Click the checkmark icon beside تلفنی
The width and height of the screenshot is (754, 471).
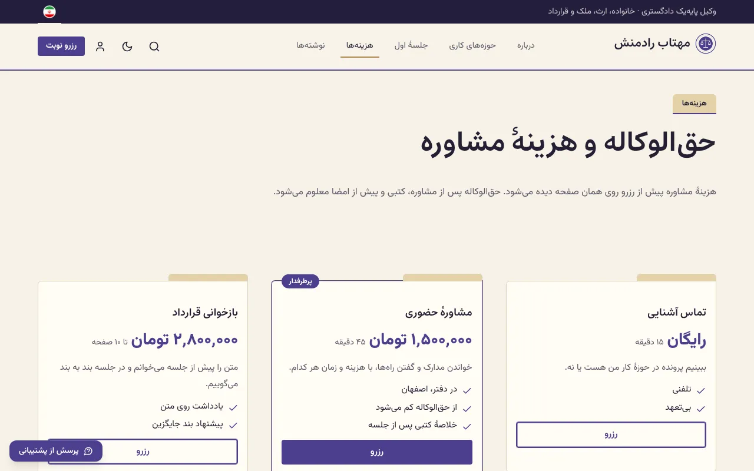click(x=701, y=390)
